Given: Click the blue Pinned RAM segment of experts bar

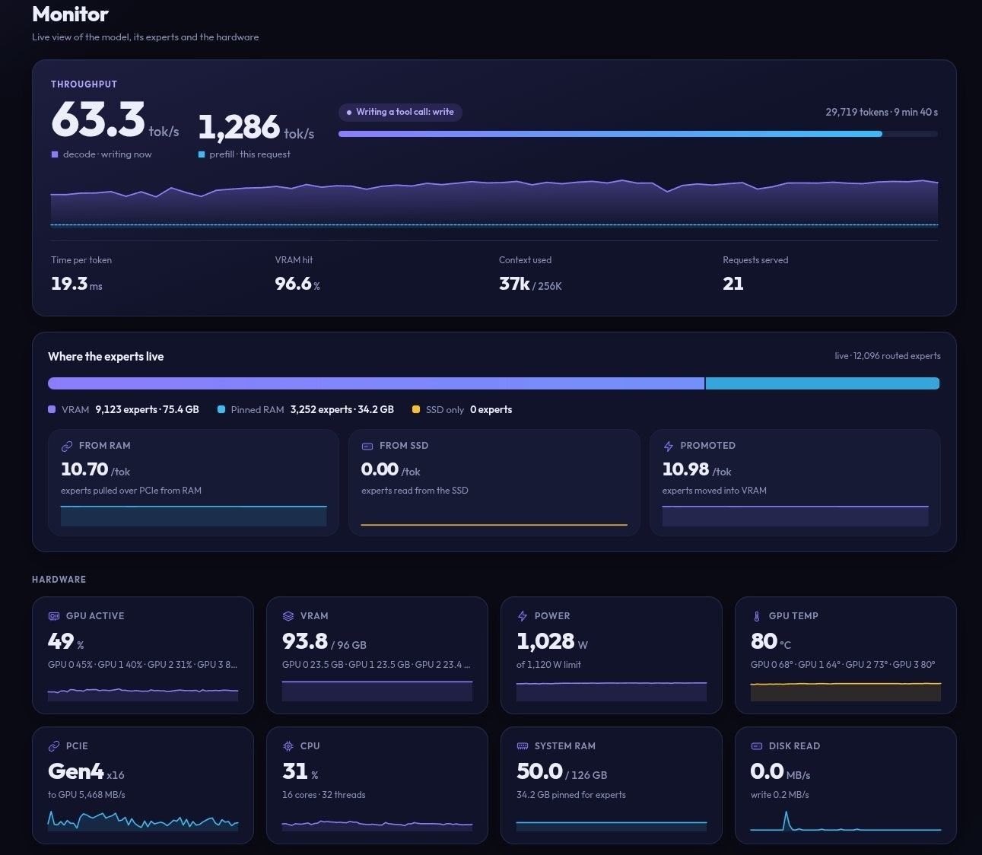Looking at the screenshot, I should click(x=822, y=383).
